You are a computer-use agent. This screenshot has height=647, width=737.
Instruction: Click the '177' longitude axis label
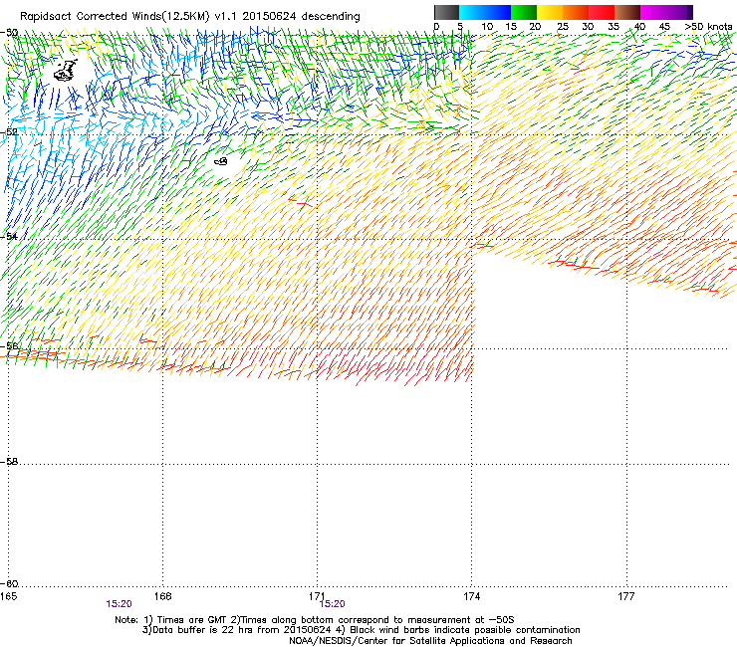point(626,596)
